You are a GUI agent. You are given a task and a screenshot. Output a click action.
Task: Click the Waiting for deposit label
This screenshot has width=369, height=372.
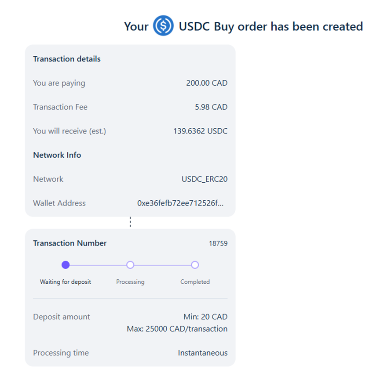click(x=66, y=282)
